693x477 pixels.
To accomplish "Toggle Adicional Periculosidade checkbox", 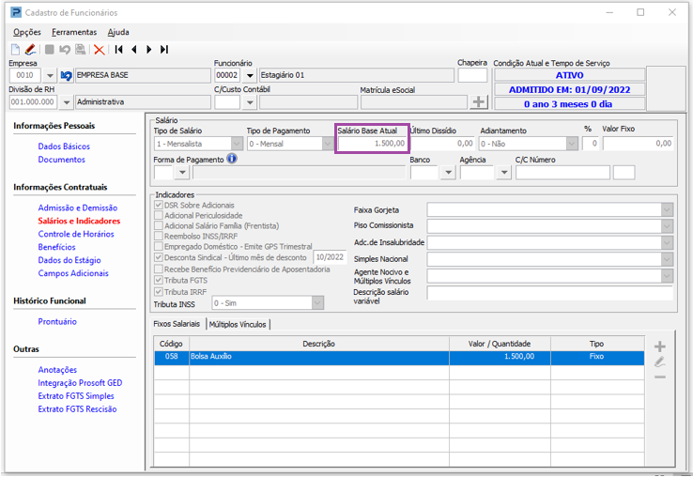I will 158,215.
